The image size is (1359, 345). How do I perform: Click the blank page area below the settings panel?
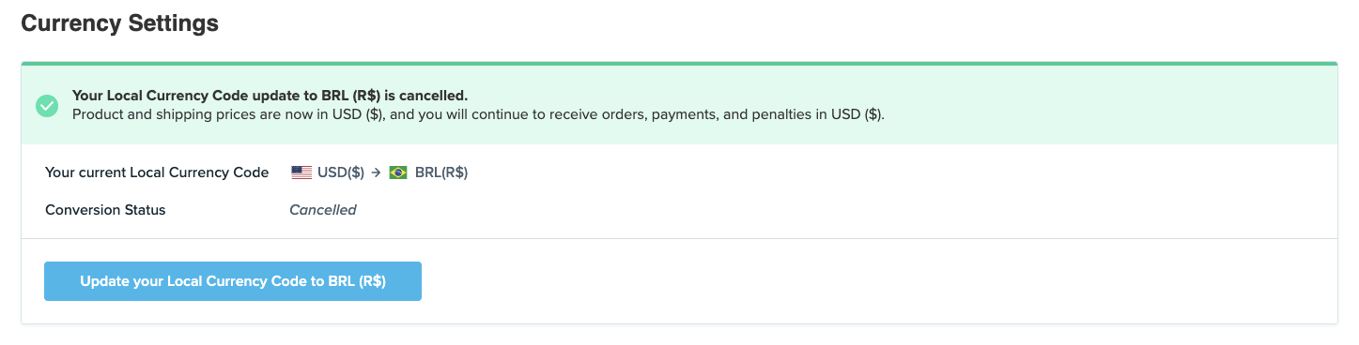(x=679, y=336)
